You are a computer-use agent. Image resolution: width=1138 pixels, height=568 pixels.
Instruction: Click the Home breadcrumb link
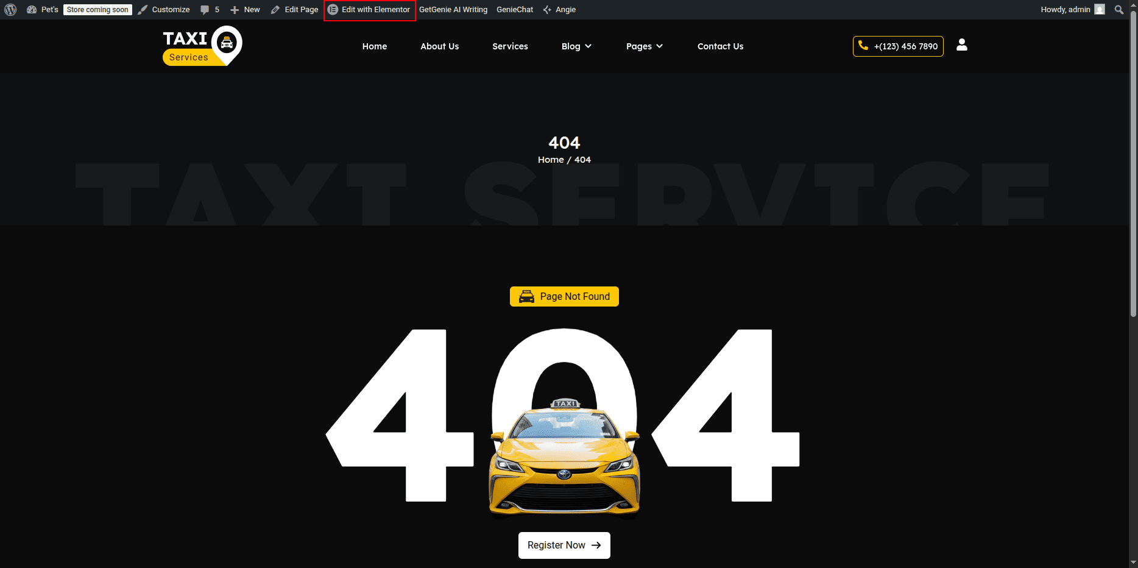tap(551, 160)
